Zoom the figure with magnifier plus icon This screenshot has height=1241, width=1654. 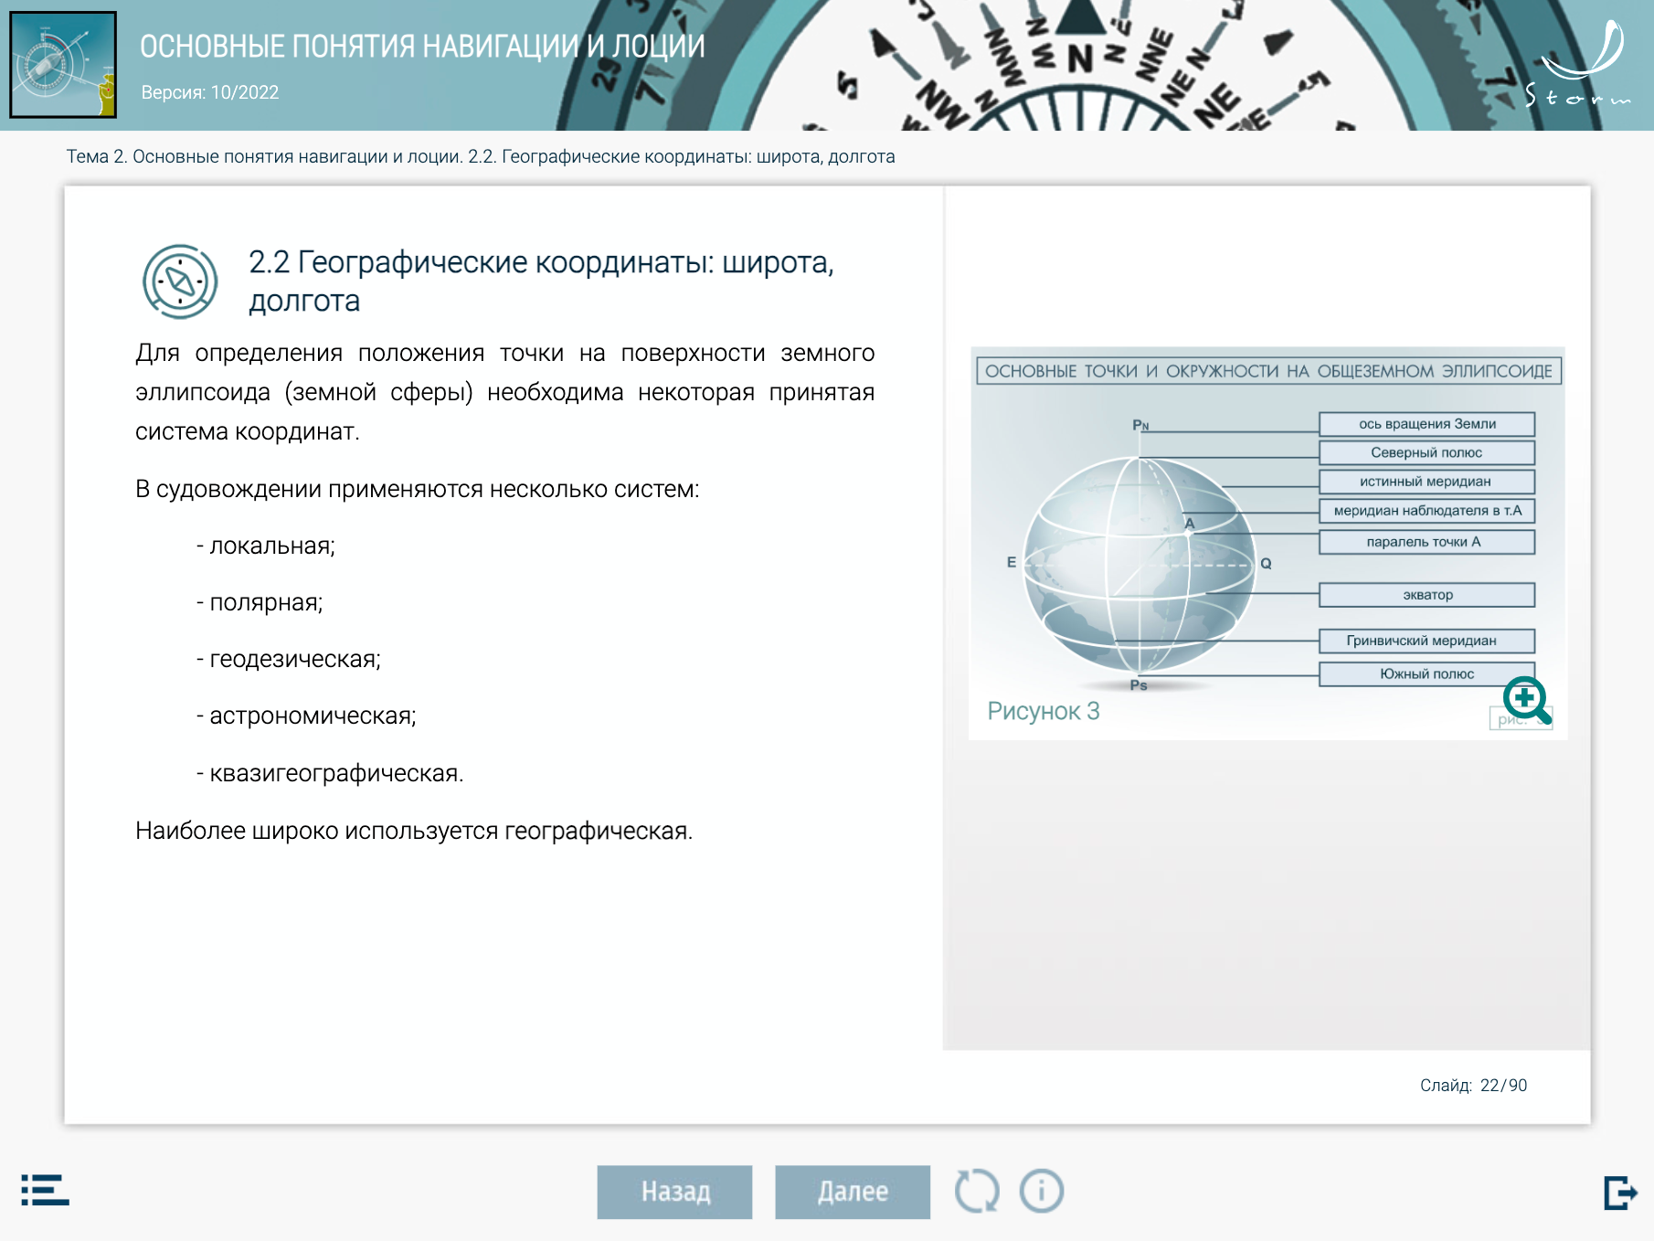(x=1527, y=701)
